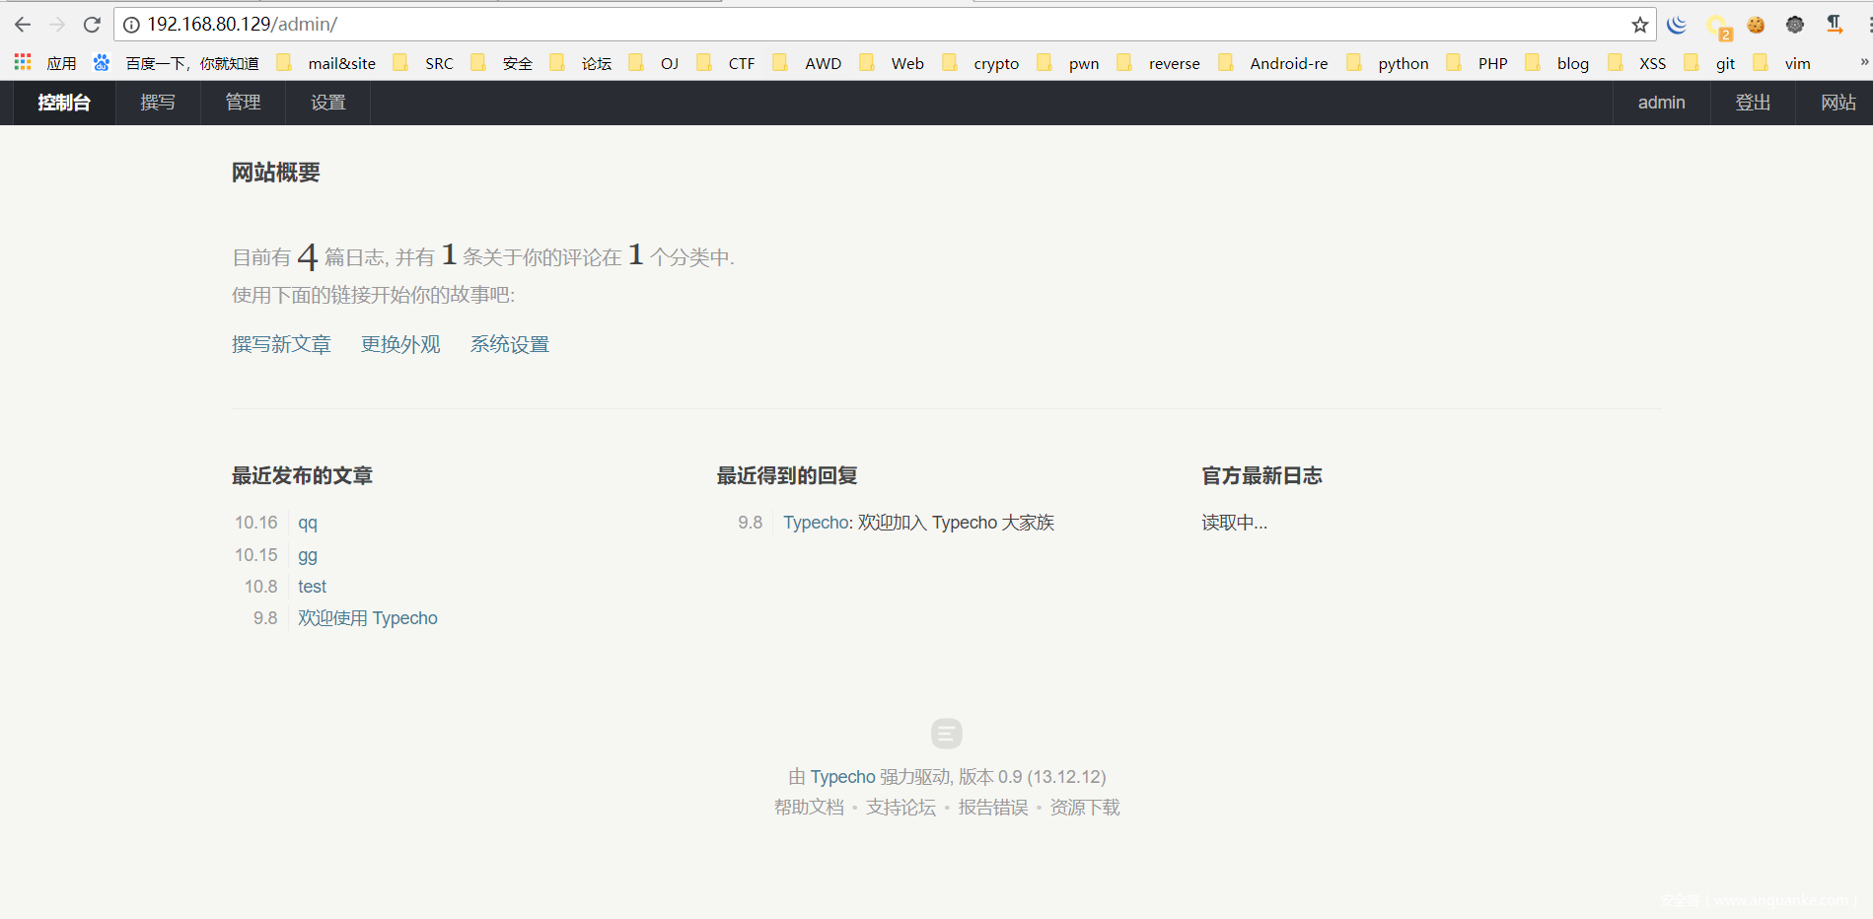Bookmark this page with the star icon
This screenshot has width=1873, height=919.
click(x=1639, y=25)
